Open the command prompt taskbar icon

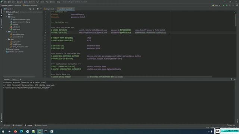(46, 131)
